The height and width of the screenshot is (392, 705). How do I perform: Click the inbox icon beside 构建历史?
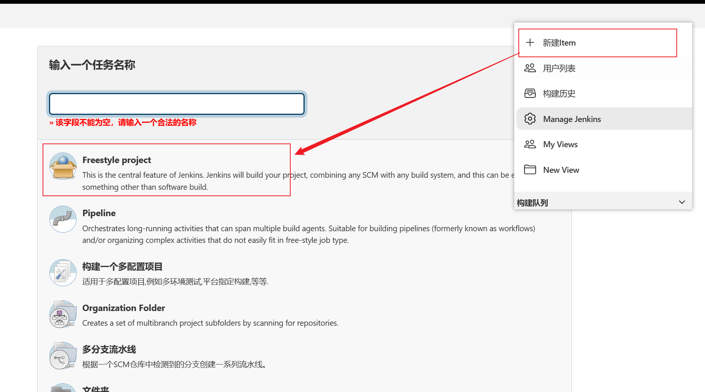530,93
